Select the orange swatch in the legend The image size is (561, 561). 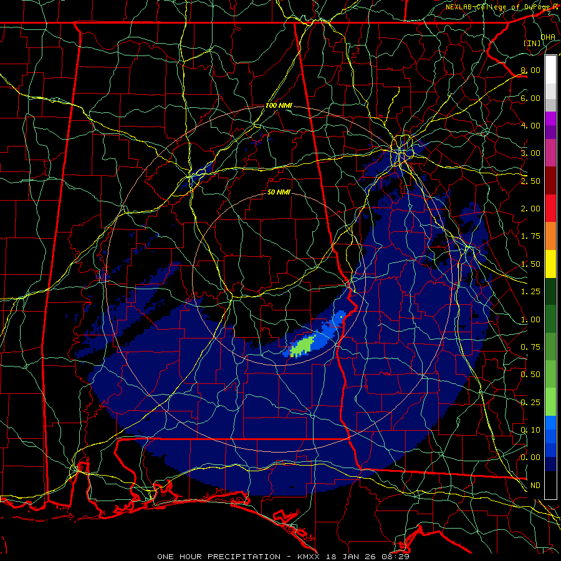point(550,236)
